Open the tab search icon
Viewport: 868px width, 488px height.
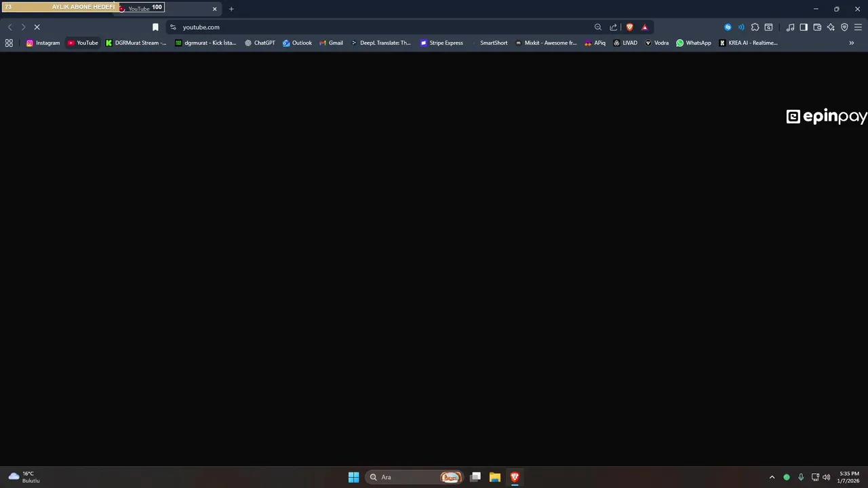[x=768, y=27]
